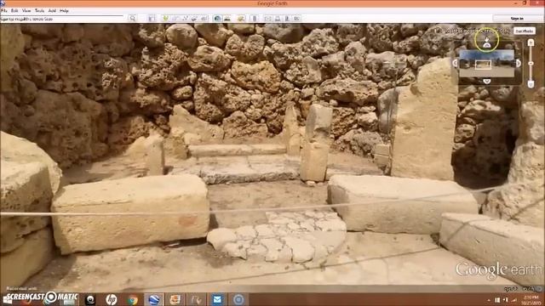Open the Tools menu
Screen dimensions: 545x306
pyautogui.click(x=39, y=11)
